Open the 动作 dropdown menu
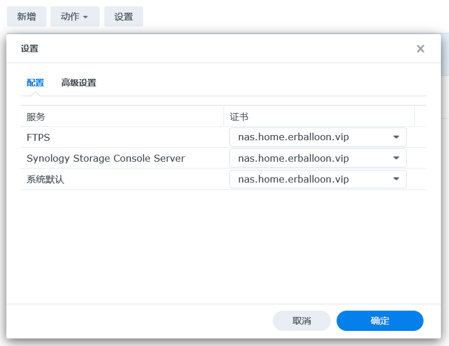This screenshot has width=449, height=346. click(x=75, y=17)
